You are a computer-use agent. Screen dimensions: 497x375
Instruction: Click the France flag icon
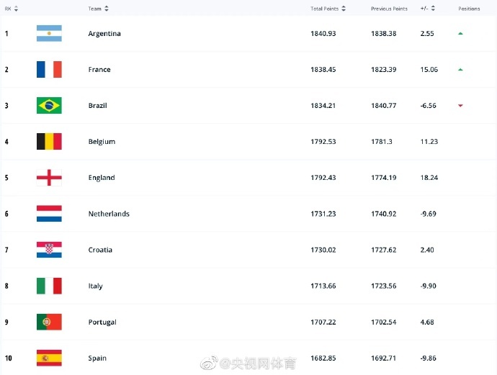click(x=49, y=70)
